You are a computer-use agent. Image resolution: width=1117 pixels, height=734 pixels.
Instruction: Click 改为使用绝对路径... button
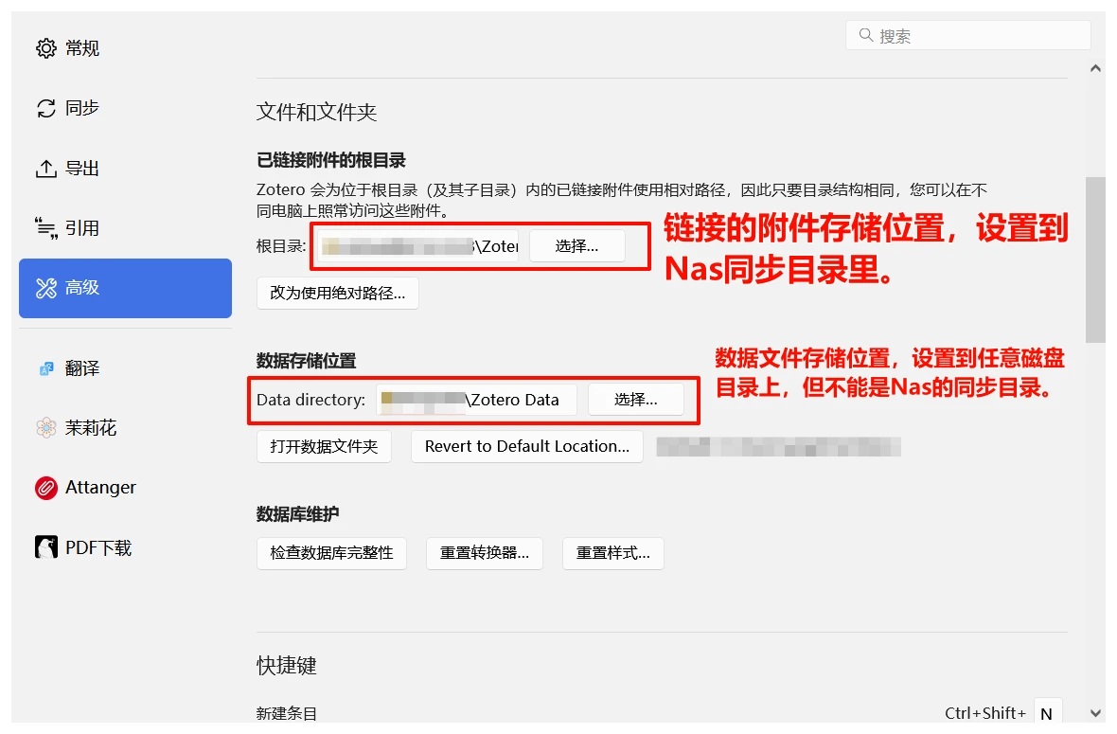click(338, 293)
